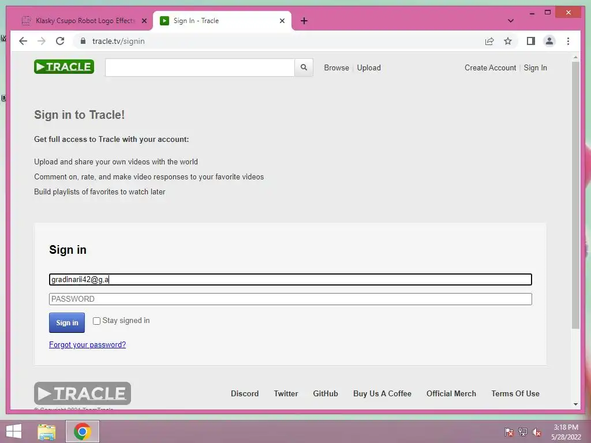Open the Chrome profile avatar
Image resolution: width=591 pixels, height=443 pixels.
click(549, 41)
